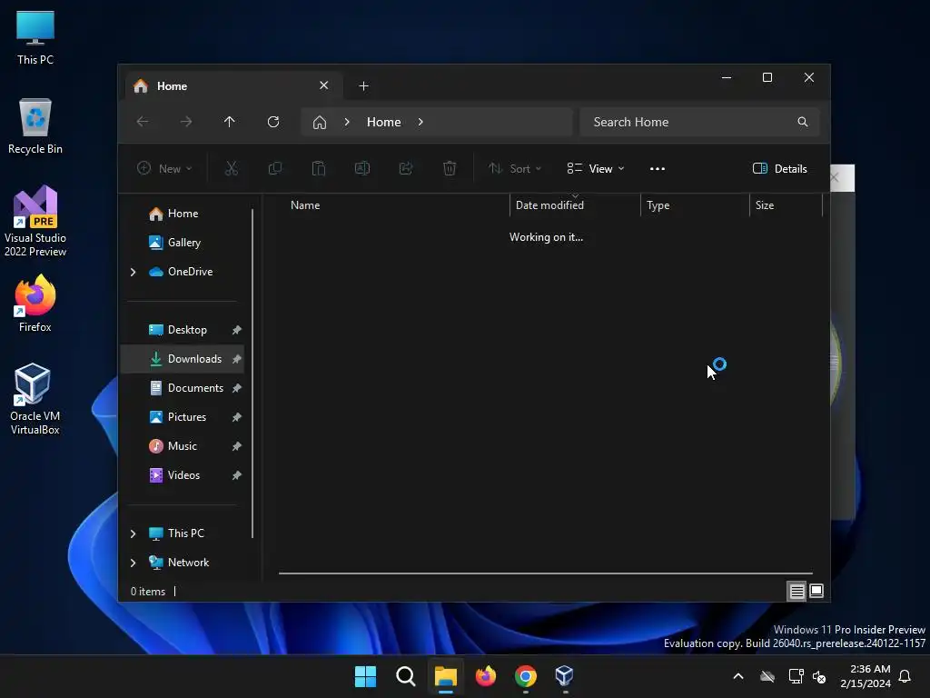Click the chevron after Home in breadcrumb
This screenshot has width=930, height=698.
pyautogui.click(x=420, y=122)
